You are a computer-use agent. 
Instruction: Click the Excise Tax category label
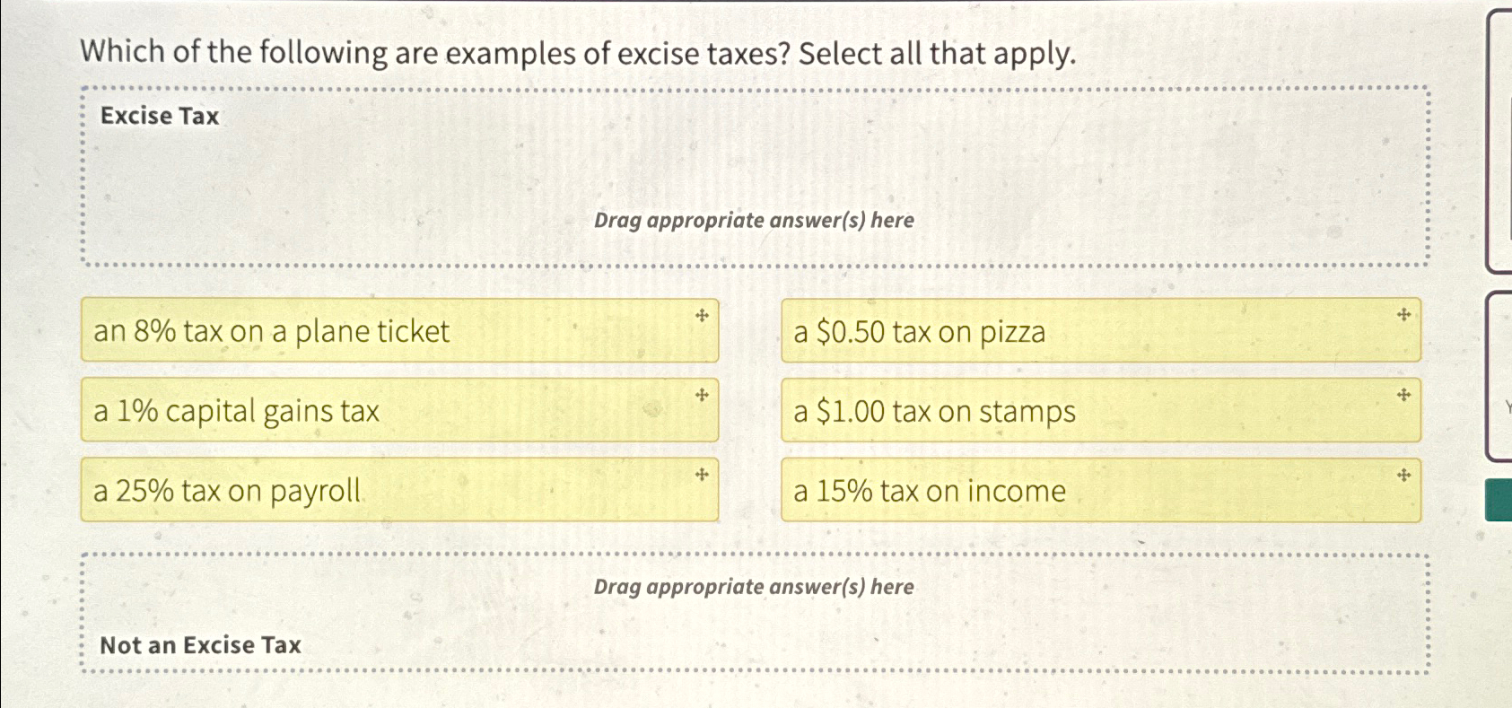pos(159,116)
